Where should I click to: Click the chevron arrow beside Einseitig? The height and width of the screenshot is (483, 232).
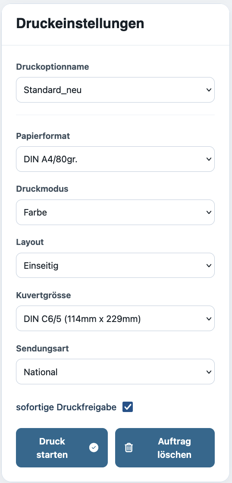pyautogui.click(x=209, y=266)
